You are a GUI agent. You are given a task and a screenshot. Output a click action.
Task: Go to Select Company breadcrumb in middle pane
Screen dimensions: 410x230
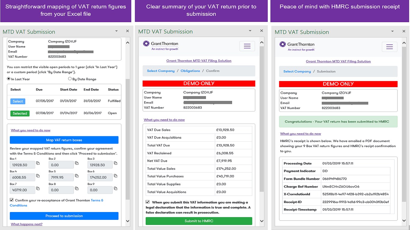161,71
